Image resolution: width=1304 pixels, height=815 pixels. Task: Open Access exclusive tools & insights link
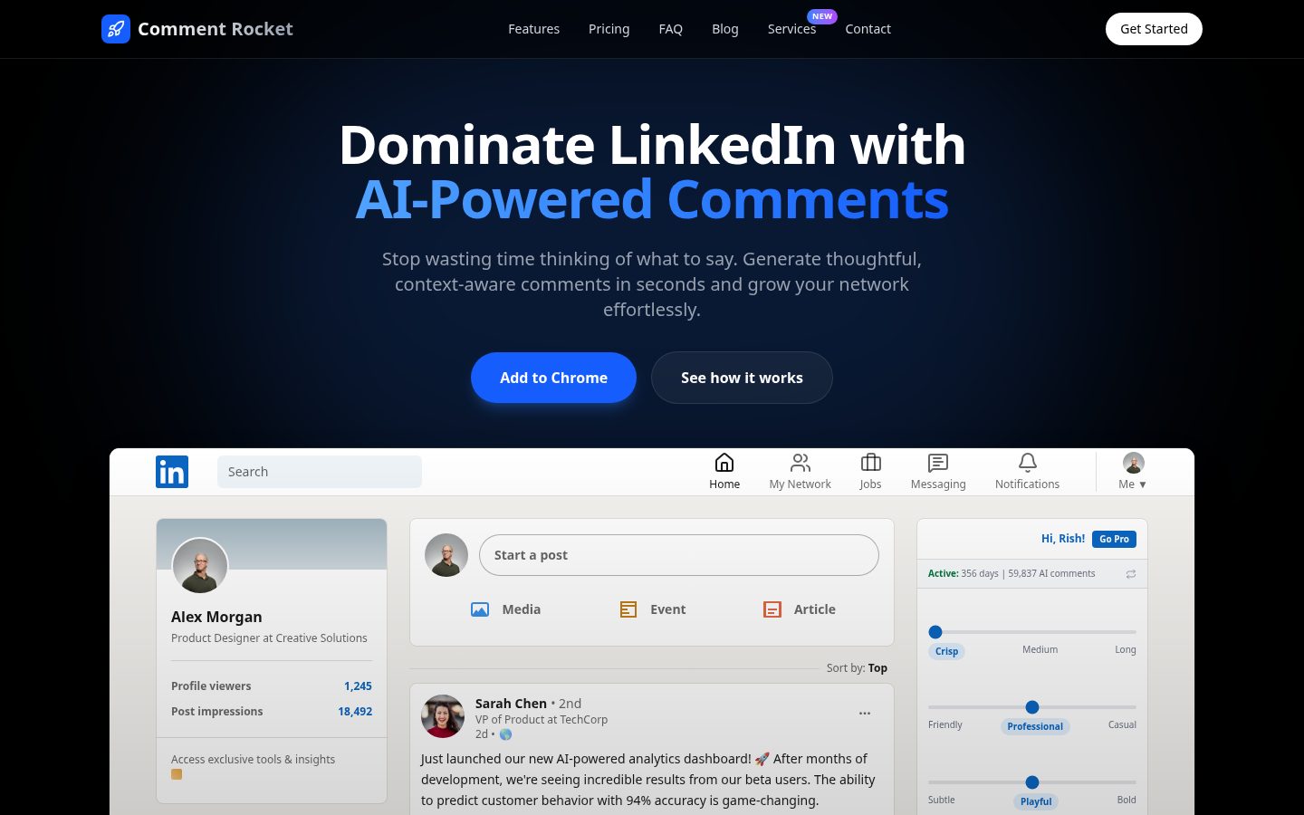tap(253, 760)
